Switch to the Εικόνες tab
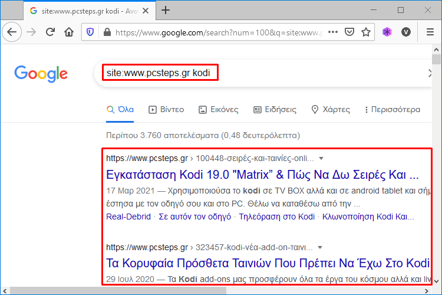 (219, 110)
